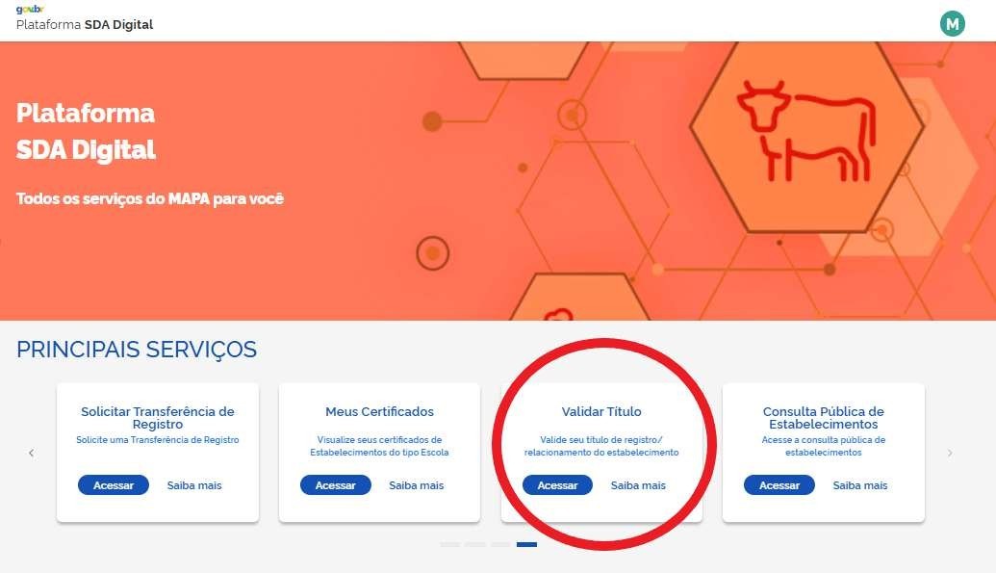Click Acessar under Consulta Pública de Estabelecimentos

(x=779, y=485)
